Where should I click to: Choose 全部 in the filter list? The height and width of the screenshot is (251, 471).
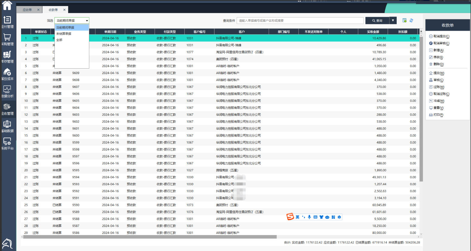[x=59, y=40]
